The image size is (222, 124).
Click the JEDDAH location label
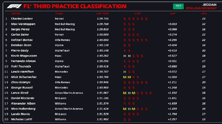pyautogui.click(x=209, y=5)
